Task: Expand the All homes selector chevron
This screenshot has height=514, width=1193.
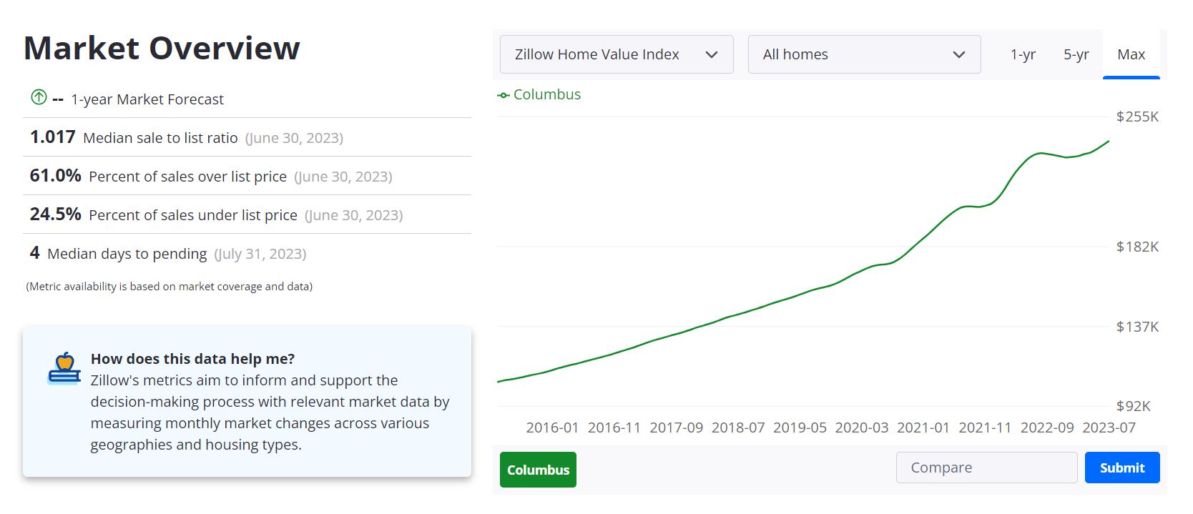Action: [x=959, y=54]
